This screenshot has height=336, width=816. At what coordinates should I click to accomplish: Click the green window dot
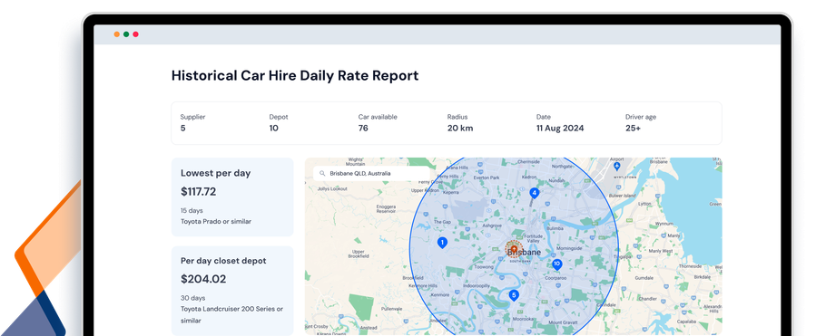(126, 34)
